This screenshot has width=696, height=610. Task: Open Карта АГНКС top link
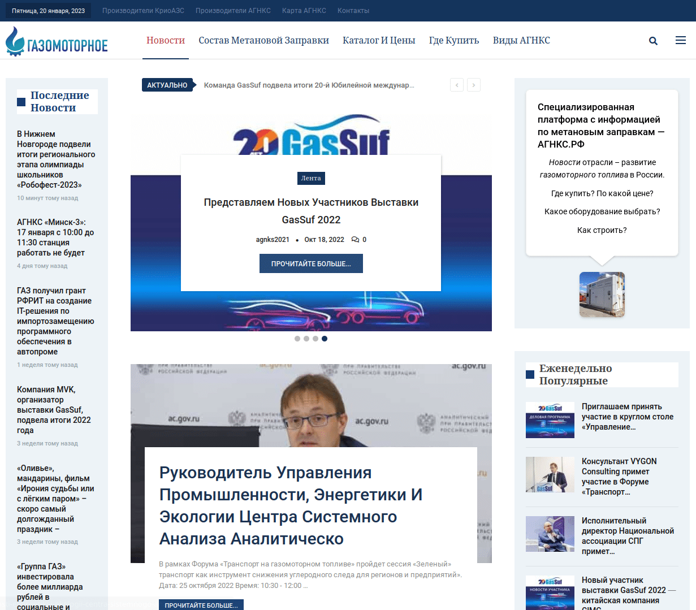pos(304,11)
